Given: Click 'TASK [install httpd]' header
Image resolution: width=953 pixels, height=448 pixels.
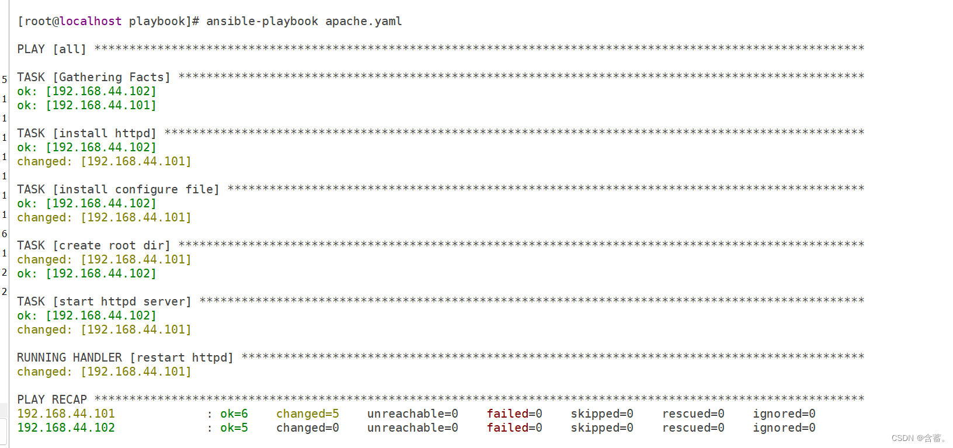Looking at the screenshot, I should [x=86, y=133].
